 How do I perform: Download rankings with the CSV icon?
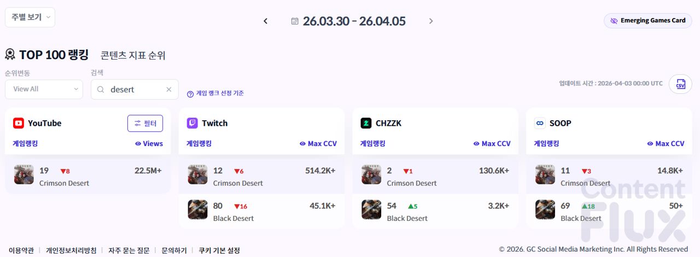[x=680, y=84]
